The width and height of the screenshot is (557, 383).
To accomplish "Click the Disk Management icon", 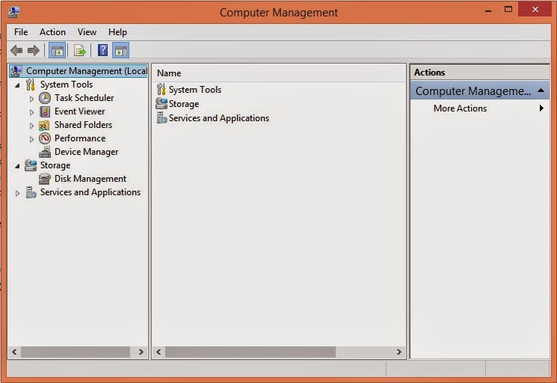I will pos(45,179).
